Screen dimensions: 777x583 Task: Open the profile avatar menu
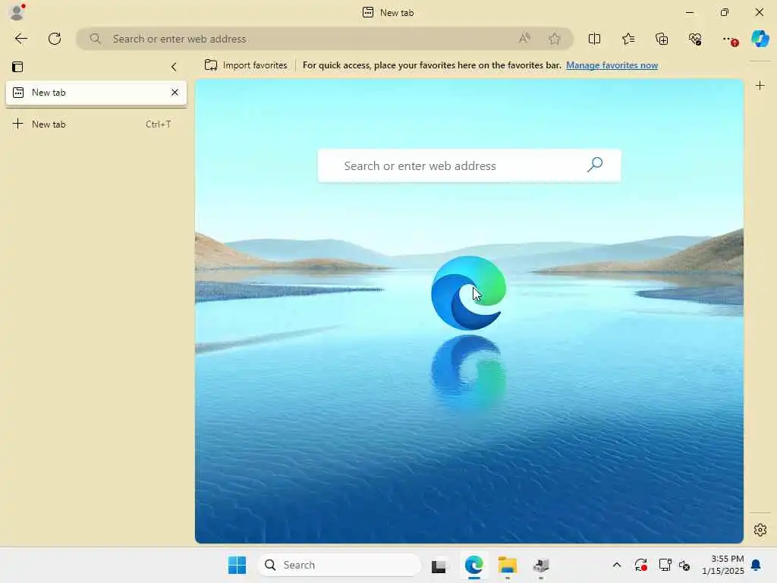tap(17, 12)
